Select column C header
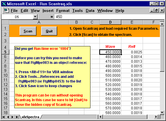Image resolution: width=166 pixels, height=121 pixels. (92, 22)
